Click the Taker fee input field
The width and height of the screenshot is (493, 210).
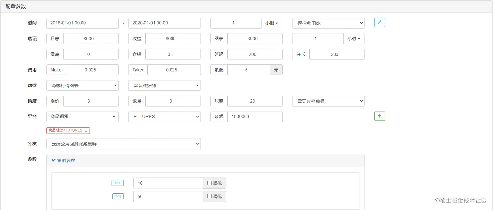click(x=174, y=70)
